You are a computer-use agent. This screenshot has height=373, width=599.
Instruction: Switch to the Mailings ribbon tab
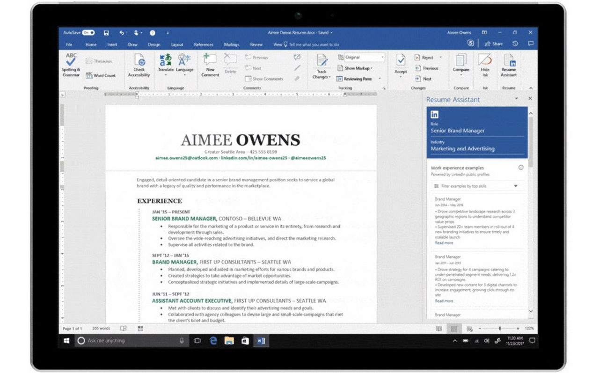[231, 44]
